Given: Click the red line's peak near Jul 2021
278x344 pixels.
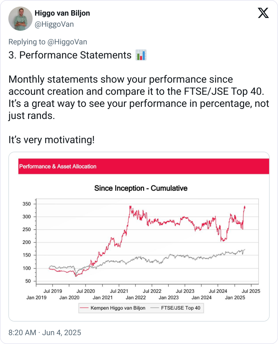Looking at the screenshot, I should click(x=130, y=206).
